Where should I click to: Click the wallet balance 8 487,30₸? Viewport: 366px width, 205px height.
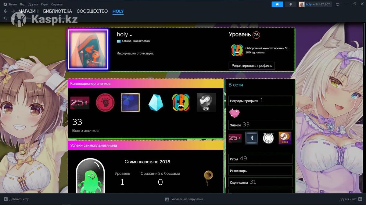coord(323,5)
